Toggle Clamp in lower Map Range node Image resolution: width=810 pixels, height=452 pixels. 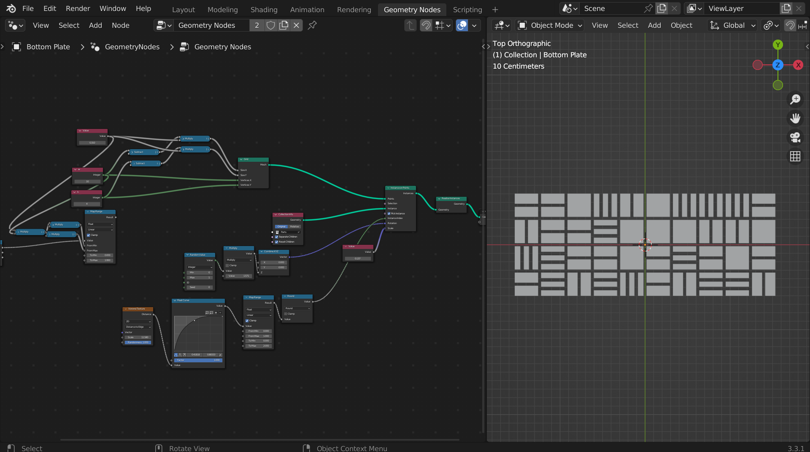[x=247, y=321]
